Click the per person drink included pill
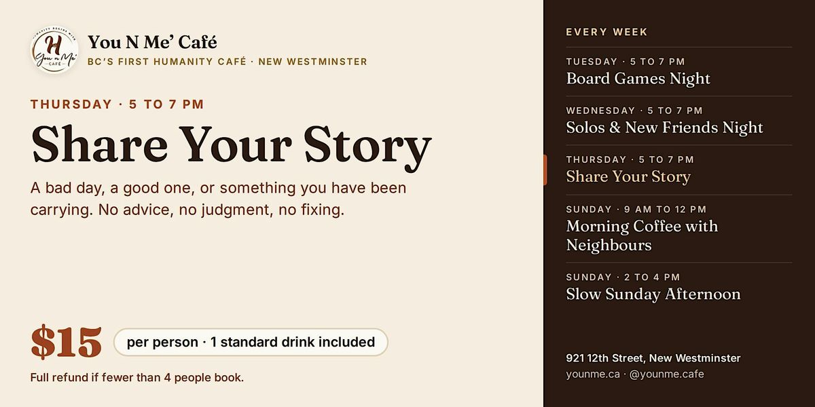 click(251, 342)
